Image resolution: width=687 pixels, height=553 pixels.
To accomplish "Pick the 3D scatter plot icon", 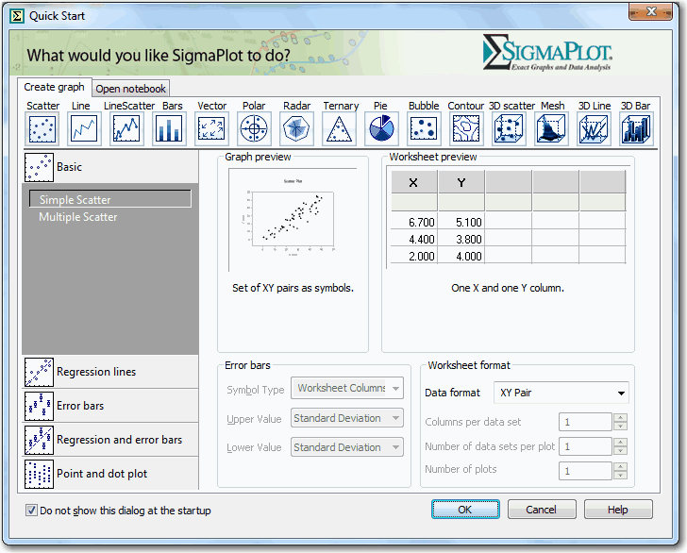I will (x=509, y=129).
